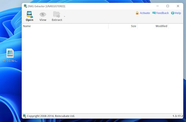Click the status bar app icon
This screenshot has height=122, width=186.
click(x=24, y=116)
